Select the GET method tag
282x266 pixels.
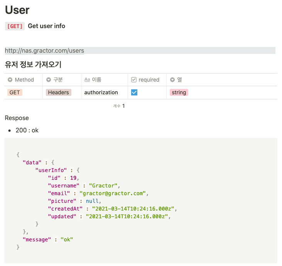15,92
